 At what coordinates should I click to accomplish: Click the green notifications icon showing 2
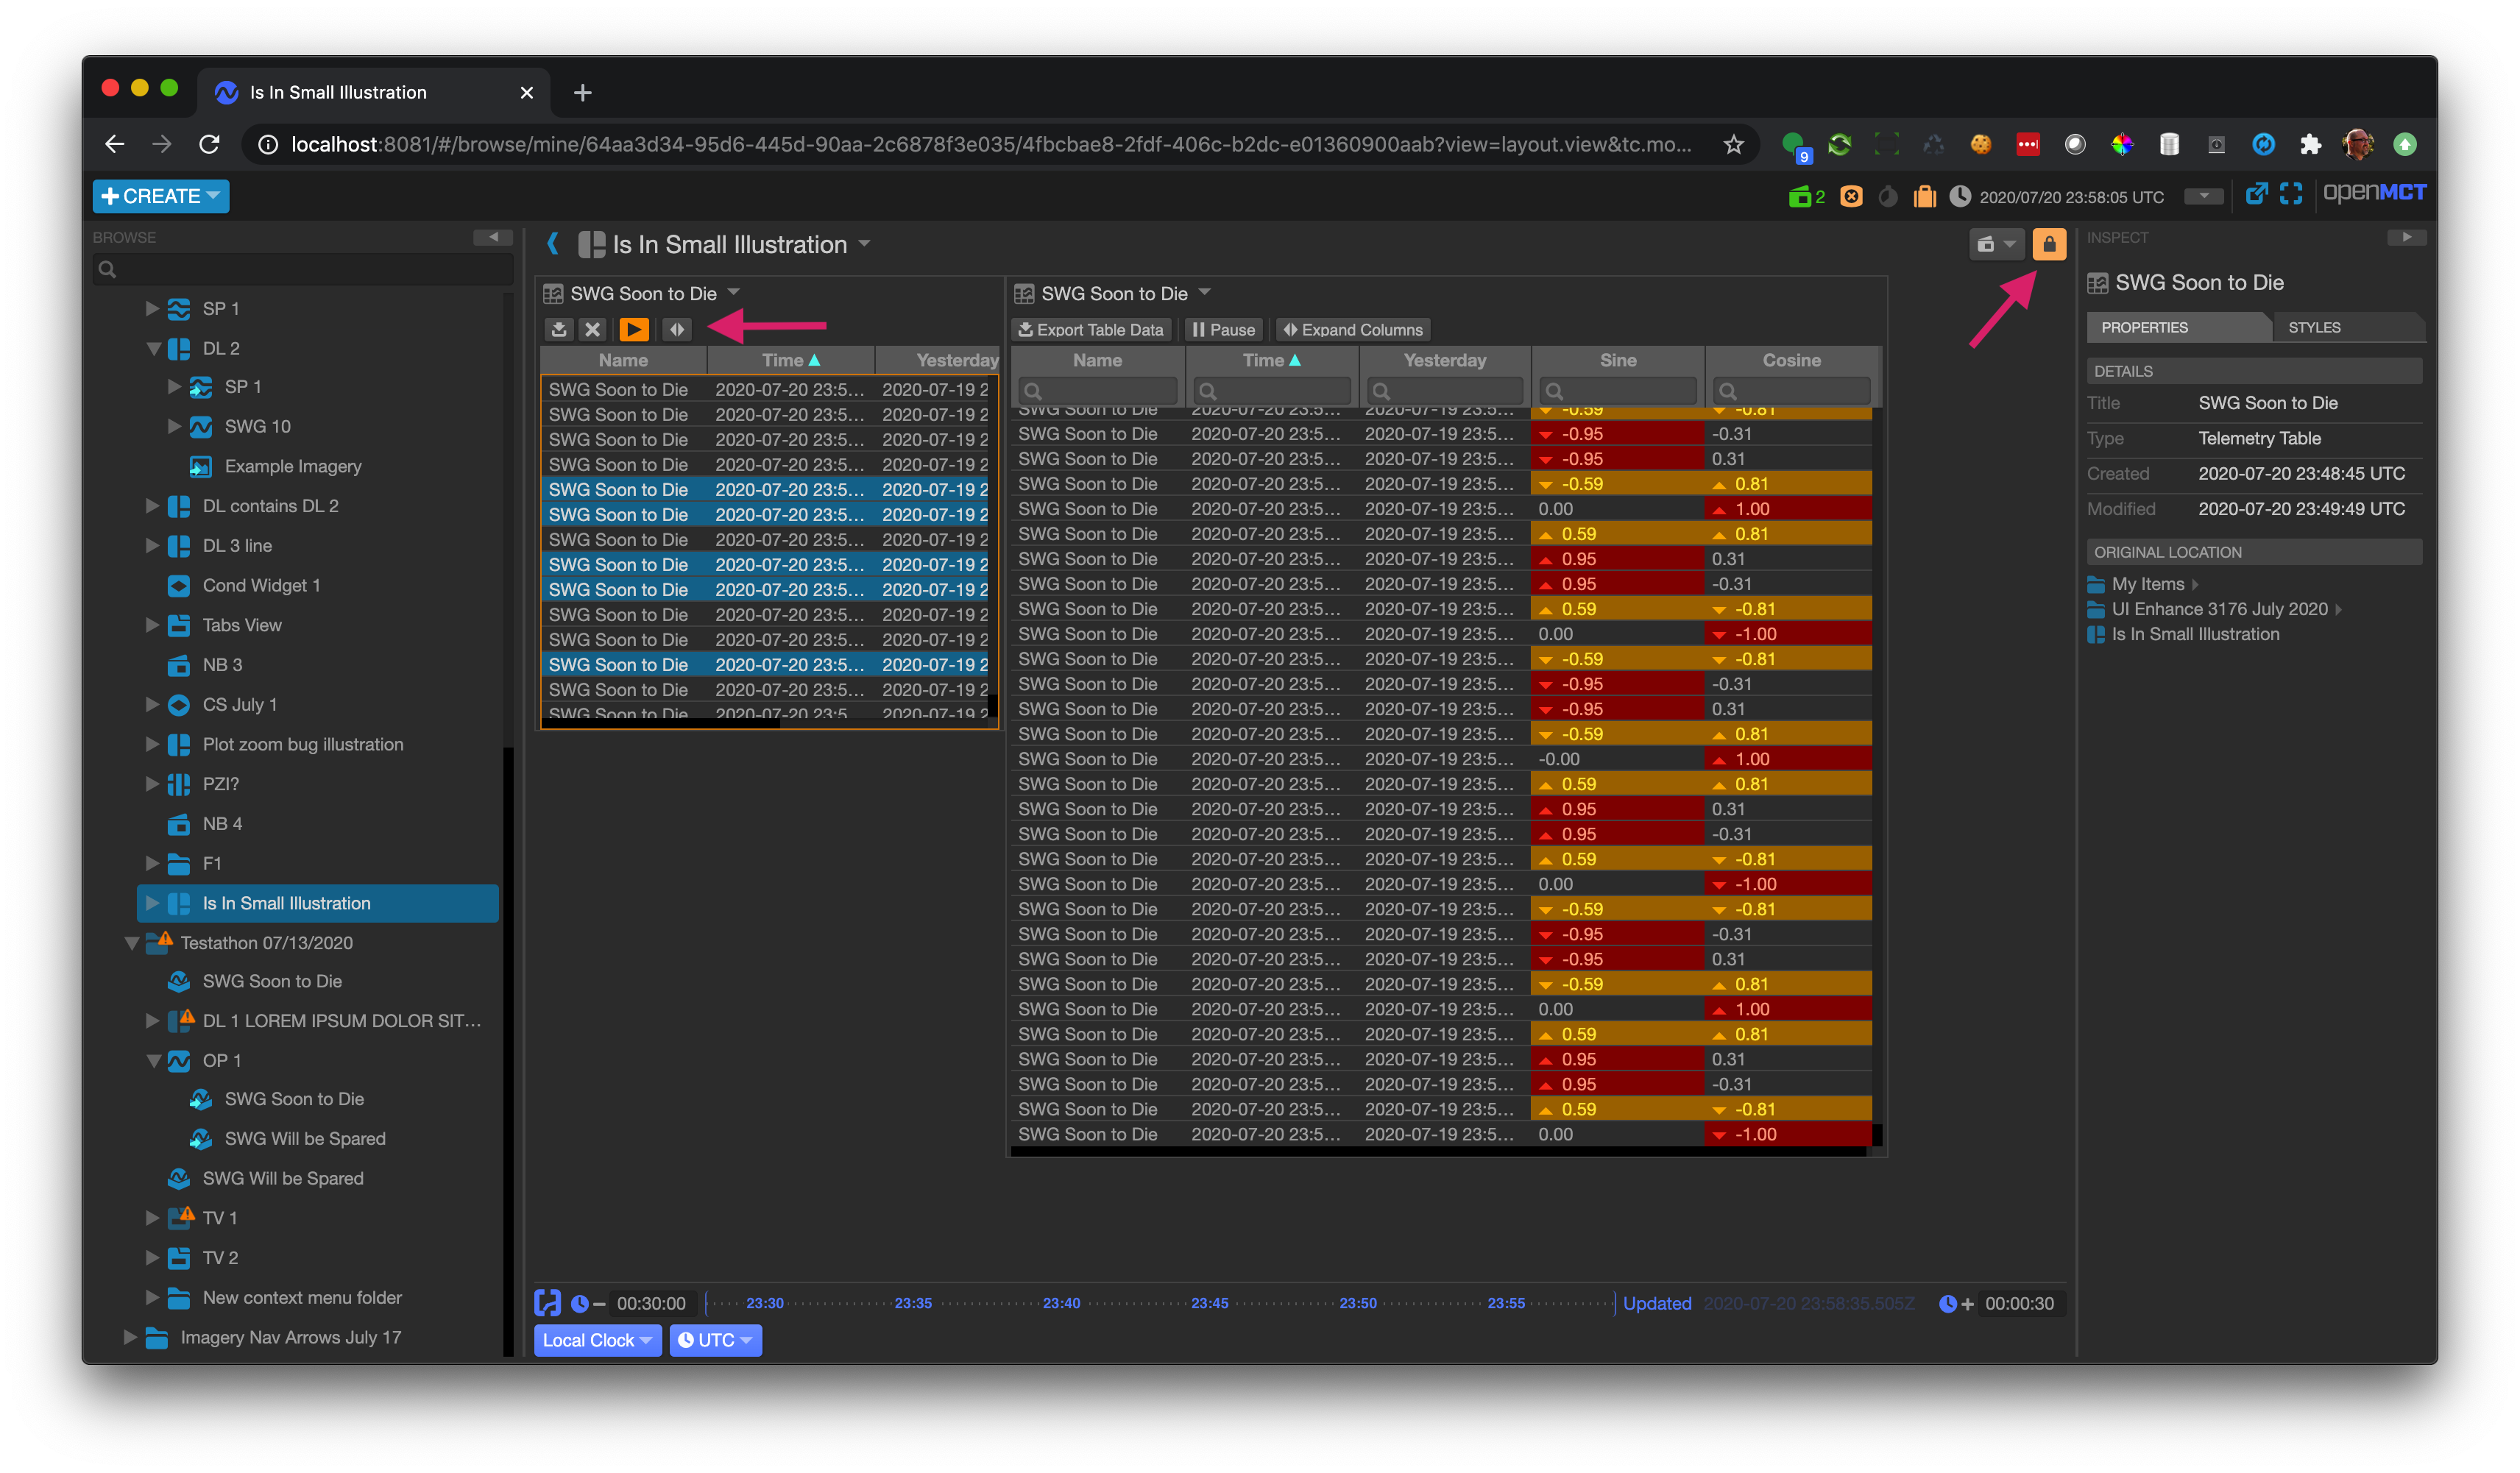[1805, 195]
